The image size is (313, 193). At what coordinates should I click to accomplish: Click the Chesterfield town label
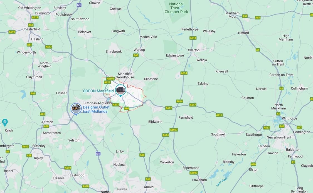[x=31, y=29]
